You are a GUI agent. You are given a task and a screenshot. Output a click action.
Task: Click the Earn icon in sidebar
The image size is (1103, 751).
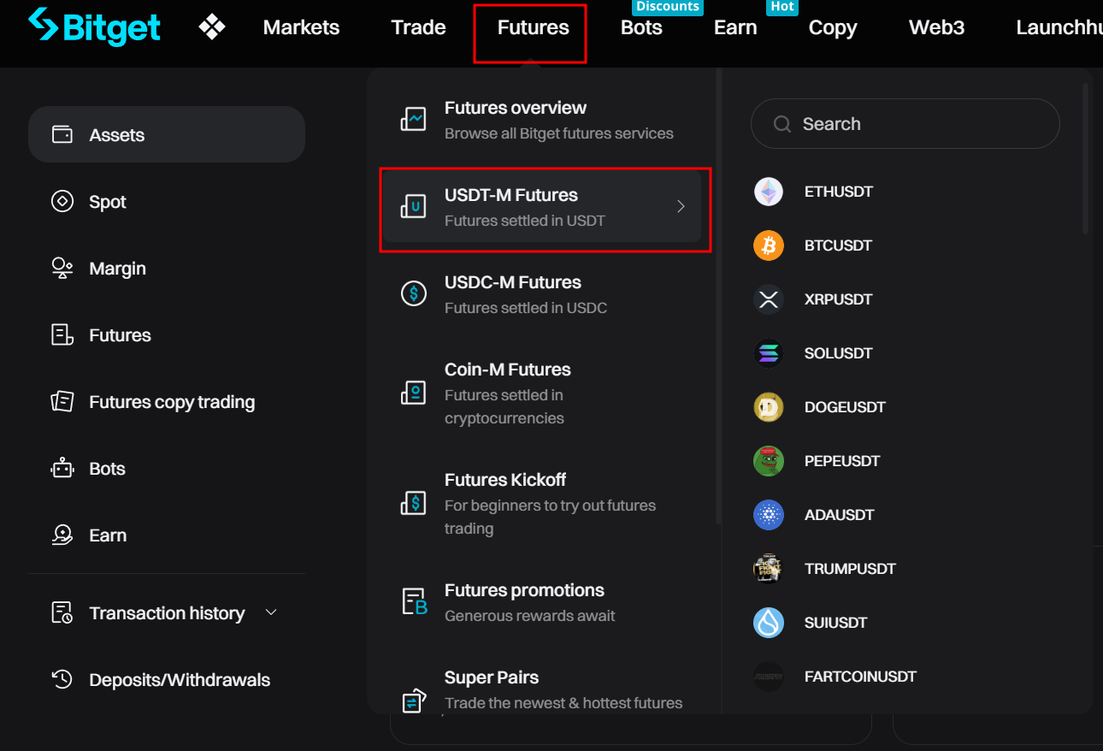pos(62,535)
